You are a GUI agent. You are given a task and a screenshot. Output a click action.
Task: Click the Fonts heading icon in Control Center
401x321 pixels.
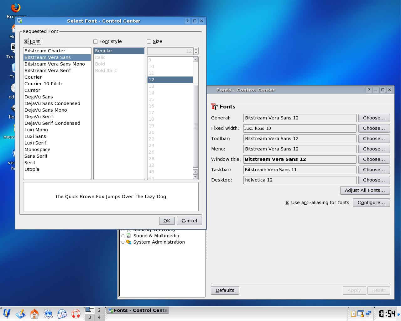(x=214, y=107)
